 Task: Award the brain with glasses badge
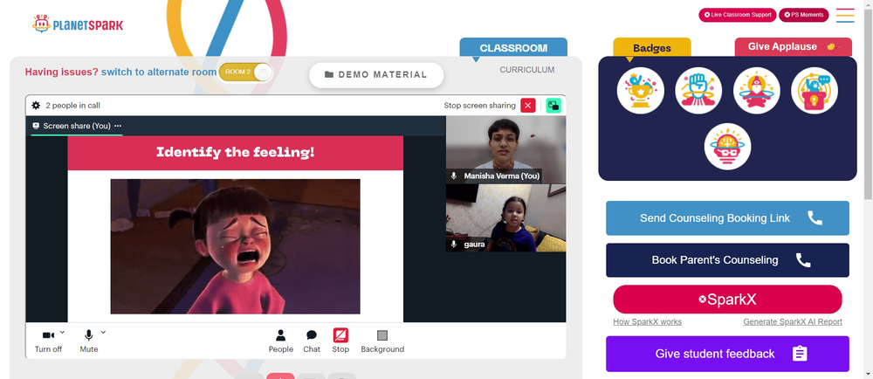click(727, 147)
